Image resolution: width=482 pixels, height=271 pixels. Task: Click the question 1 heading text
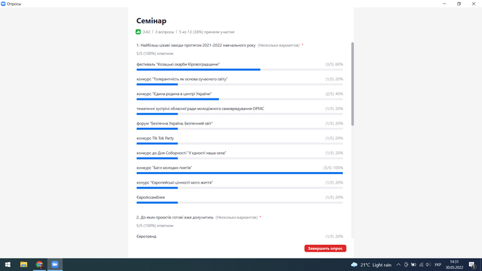tap(196, 45)
